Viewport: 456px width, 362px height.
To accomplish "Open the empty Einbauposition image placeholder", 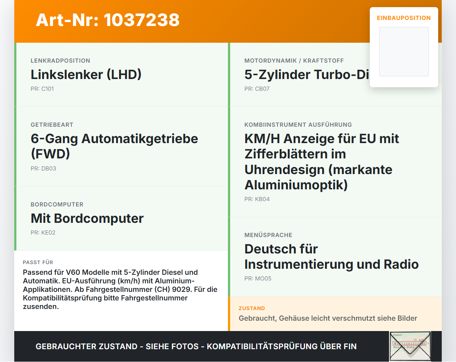I will point(404,52).
